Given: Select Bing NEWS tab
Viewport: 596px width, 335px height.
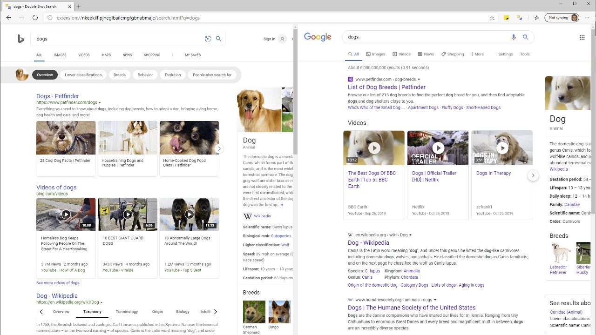Looking at the screenshot, I should [127, 55].
